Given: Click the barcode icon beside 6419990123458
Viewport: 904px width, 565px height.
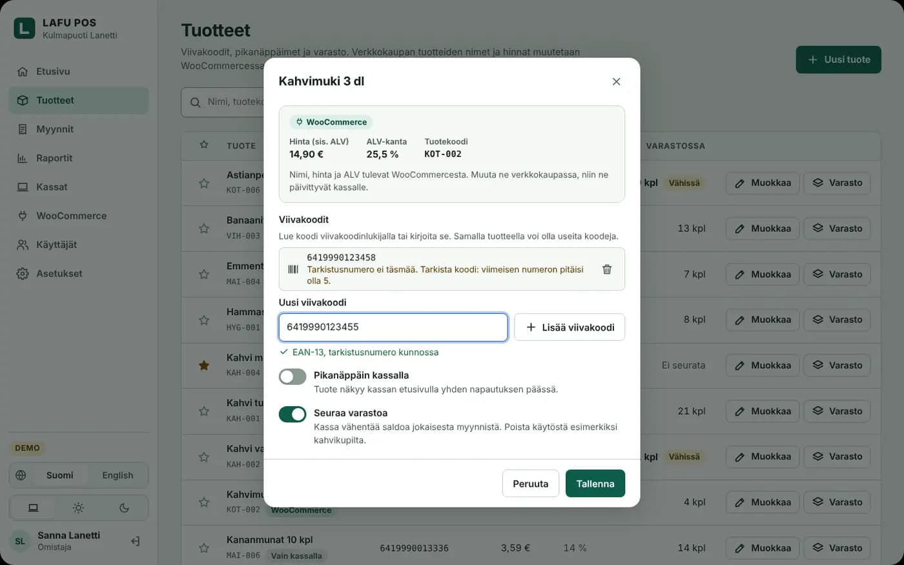Looking at the screenshot, I should tap(293, 269).
